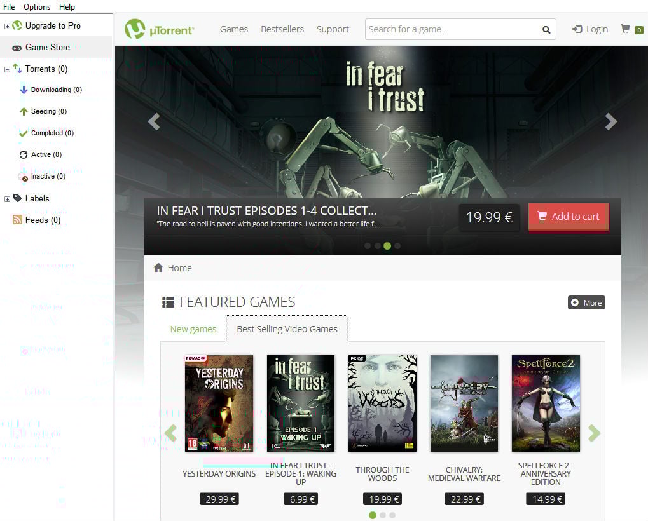The height and width of the screenshot is (521, 648).
Task: Switch to the New games tab
Action: coord(193,329)
